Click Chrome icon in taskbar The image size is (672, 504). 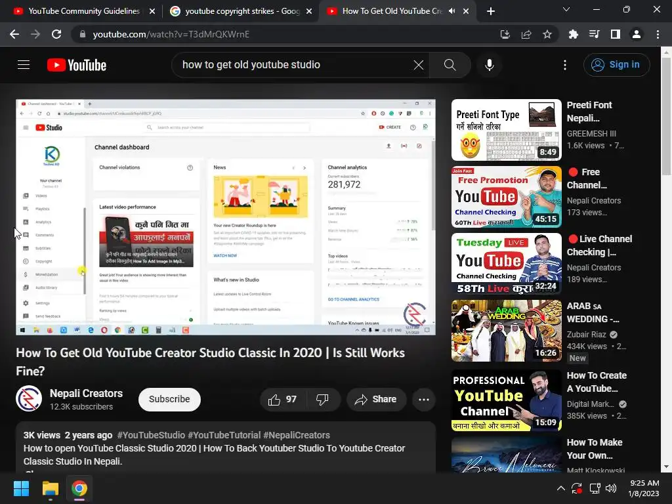click(79, 488)
